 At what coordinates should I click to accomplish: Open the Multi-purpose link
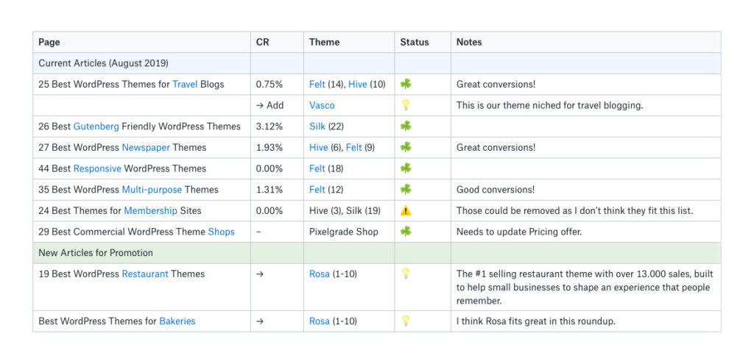point(152,190)
